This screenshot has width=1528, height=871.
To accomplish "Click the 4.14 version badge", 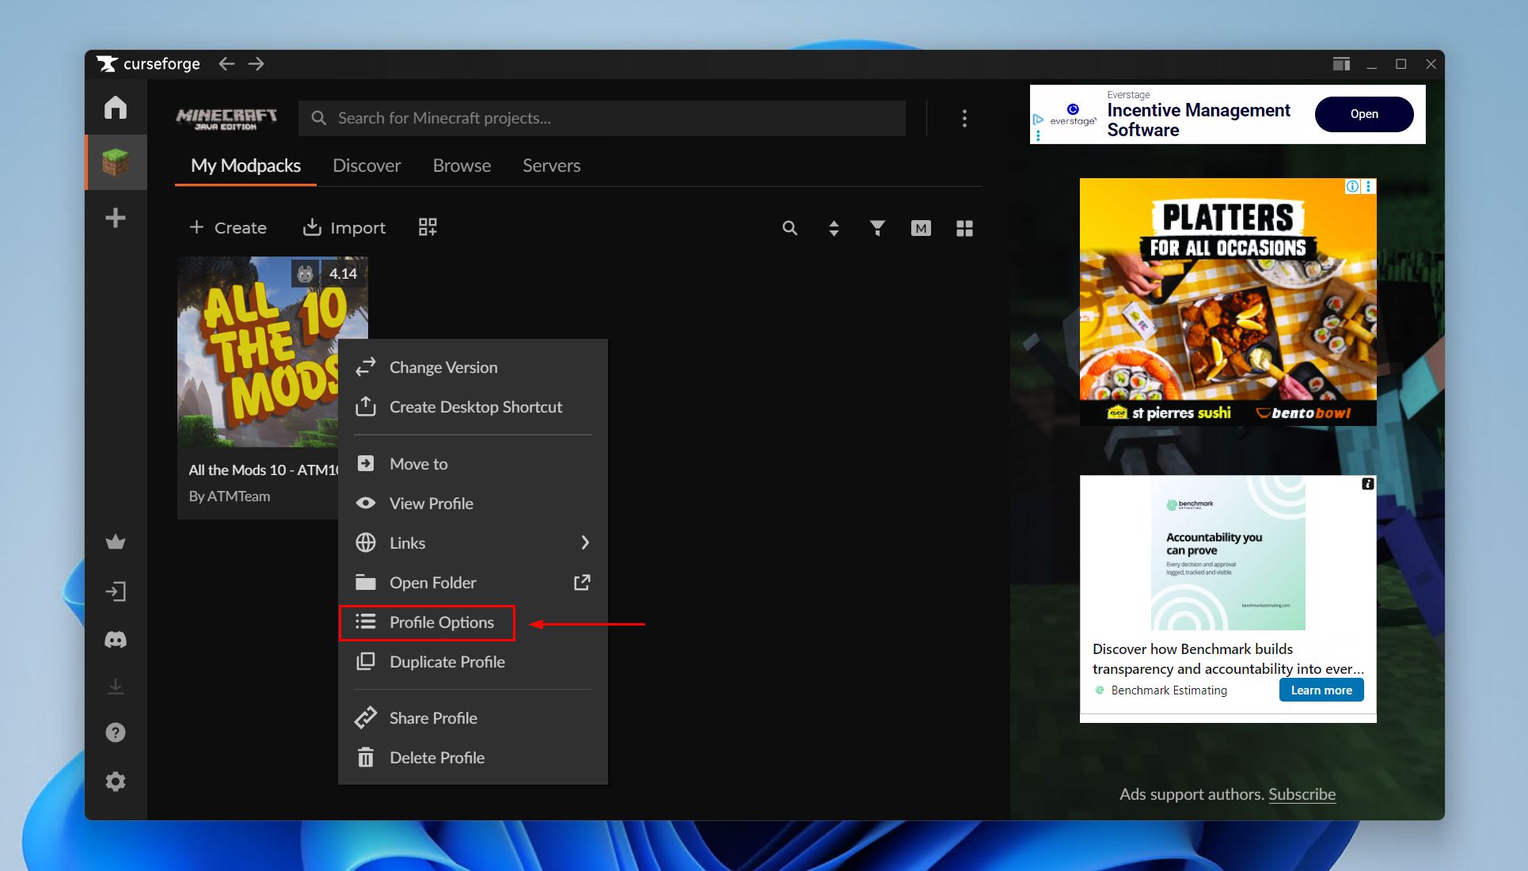I will [344, 274].
